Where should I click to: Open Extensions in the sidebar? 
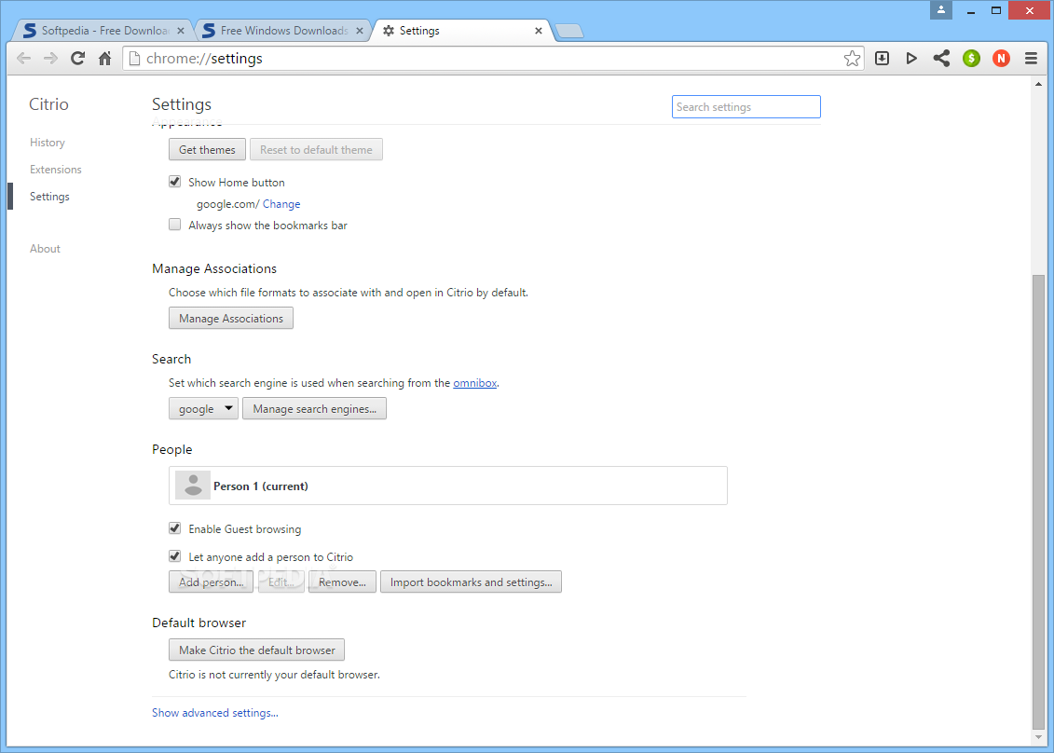click(x=56, y=170)
